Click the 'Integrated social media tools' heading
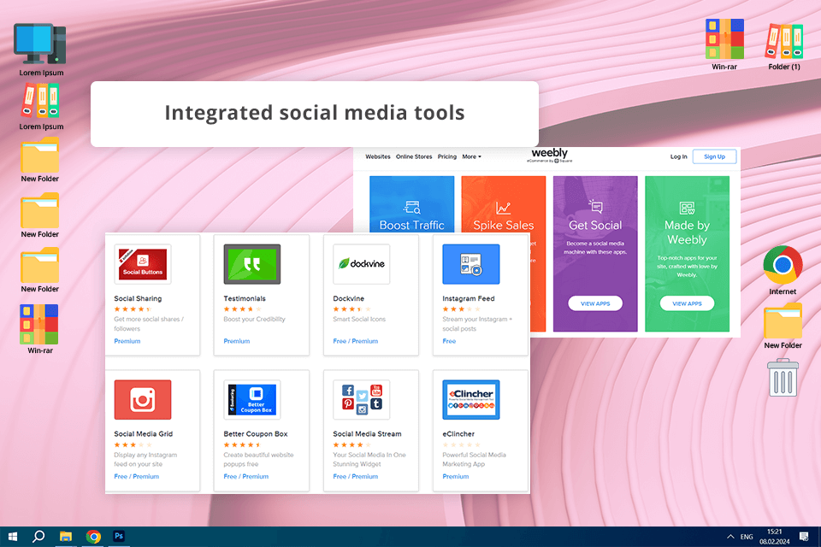 315,113
